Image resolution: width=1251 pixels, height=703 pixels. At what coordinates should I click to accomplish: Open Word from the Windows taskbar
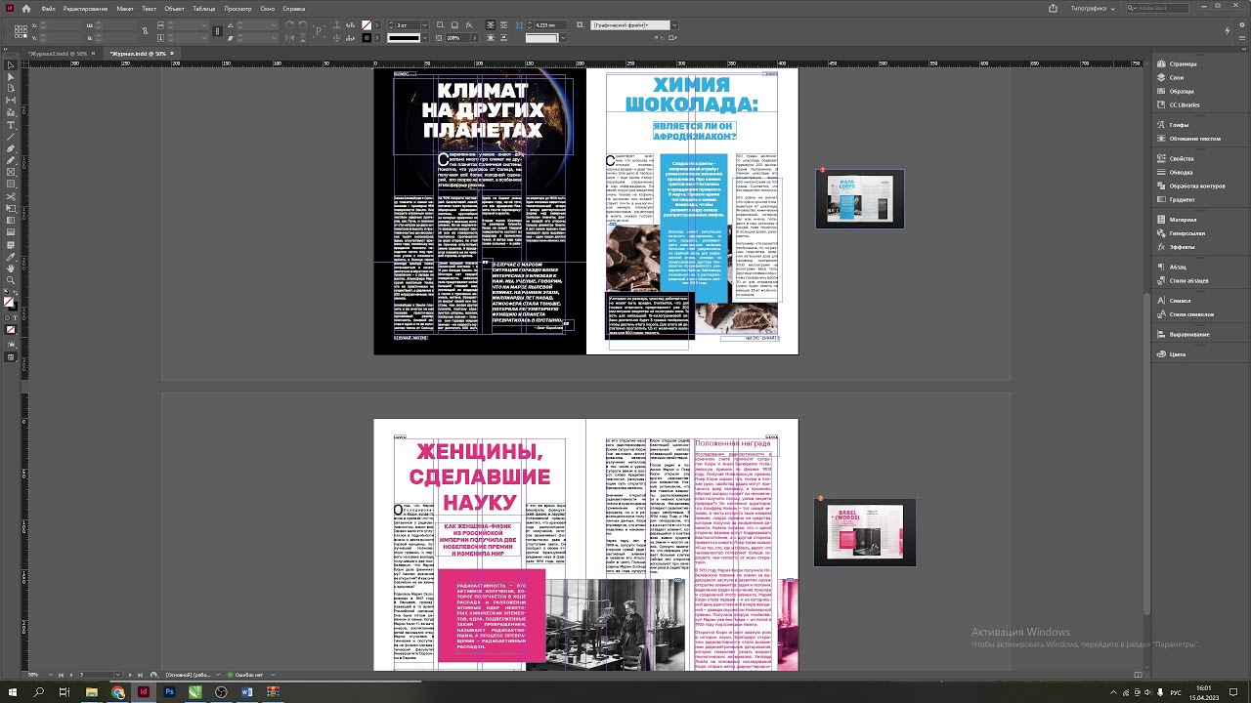(246, 692)
